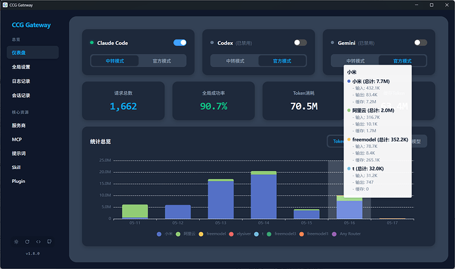Toggle freemodel1 series in chart legend

314,234
